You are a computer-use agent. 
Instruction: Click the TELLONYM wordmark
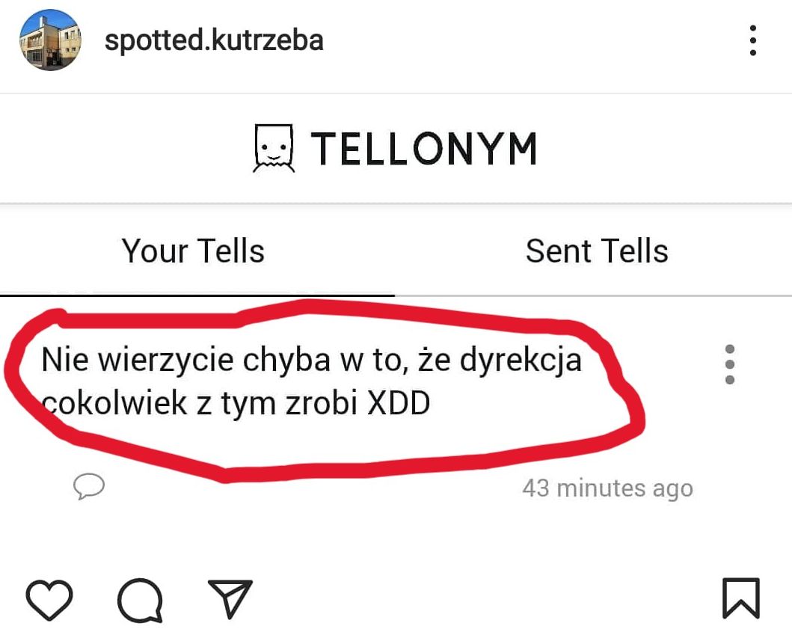click(x=424, y=147)
